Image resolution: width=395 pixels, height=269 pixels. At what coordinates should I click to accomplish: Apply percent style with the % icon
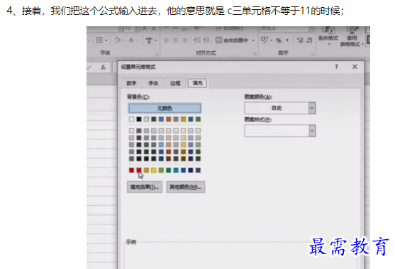click(279, 40)
